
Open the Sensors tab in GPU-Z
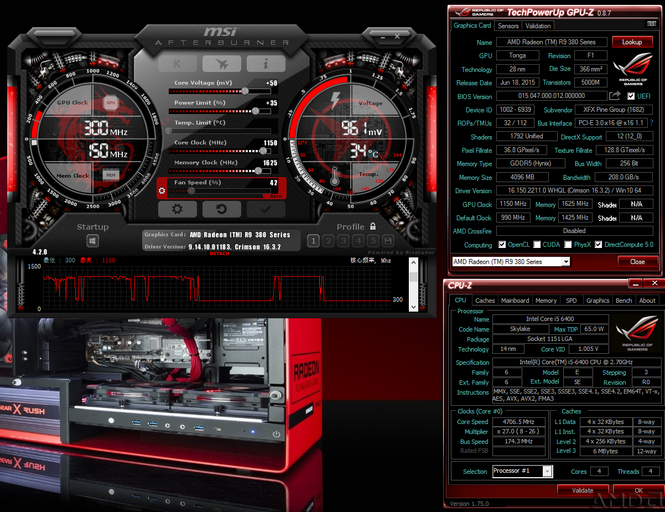(508, 26)
